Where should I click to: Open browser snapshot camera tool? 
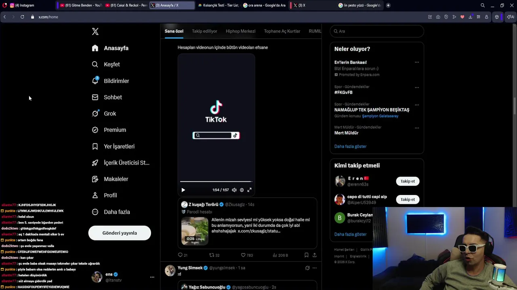coord(438,17)
